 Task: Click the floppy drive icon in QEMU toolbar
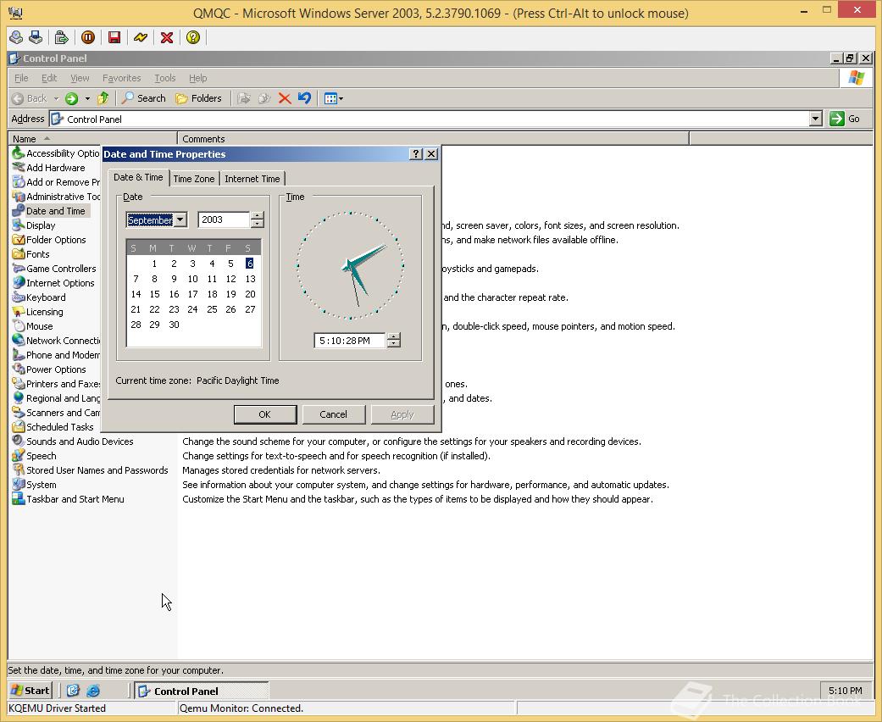[x=36, y=37]
